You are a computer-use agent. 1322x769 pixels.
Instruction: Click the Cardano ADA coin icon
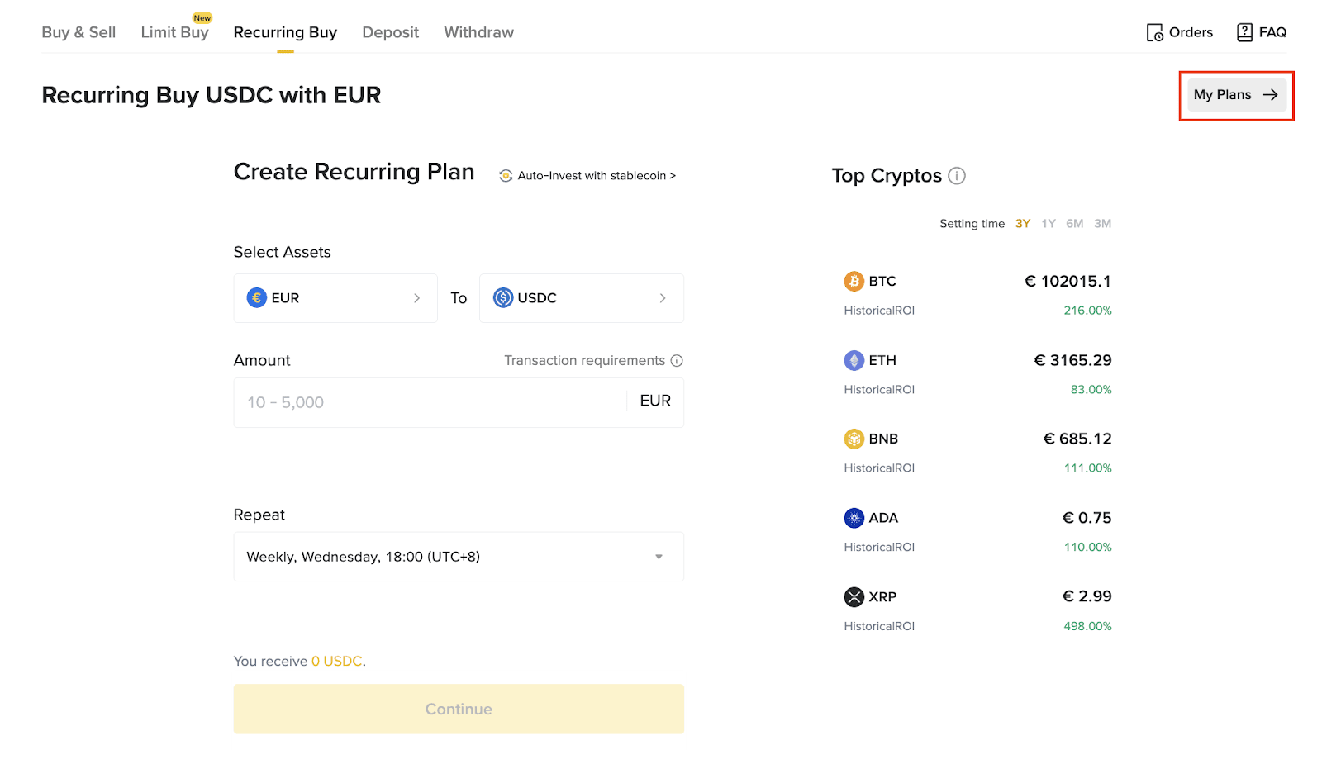(854, 518)
